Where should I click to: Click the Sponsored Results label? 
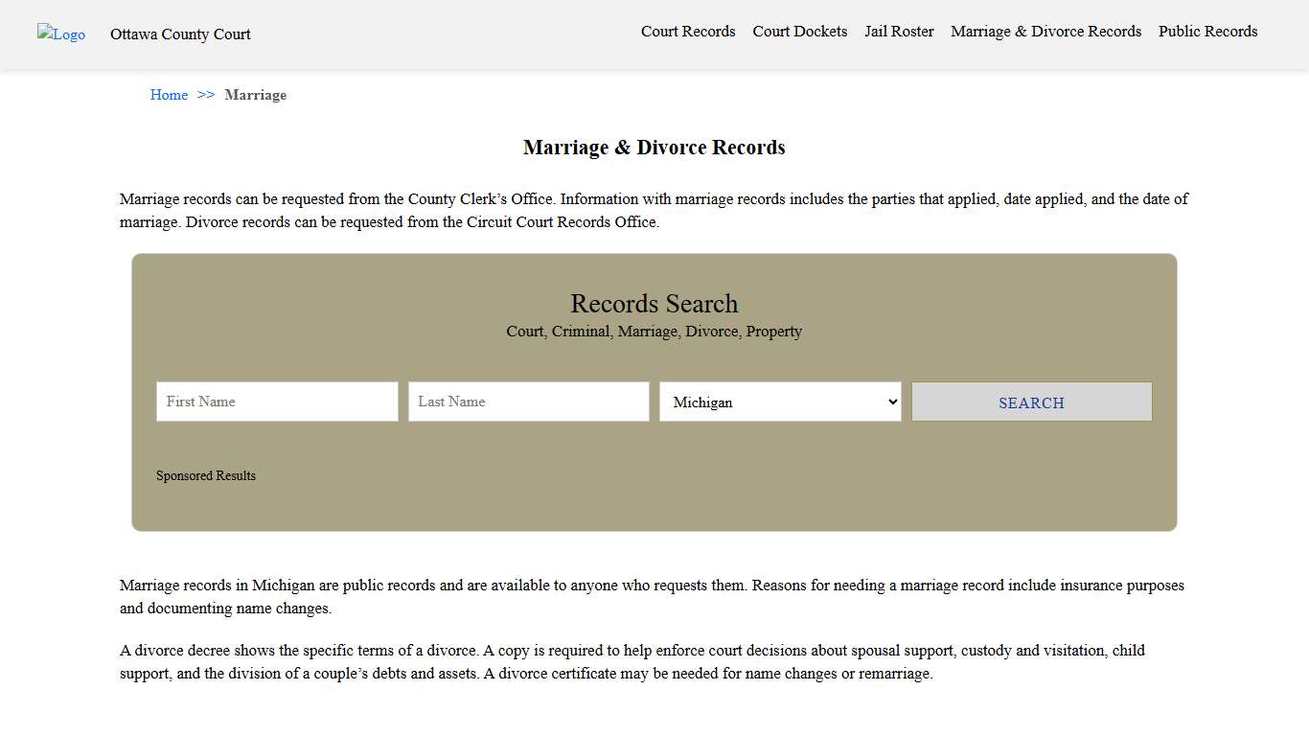206,475
